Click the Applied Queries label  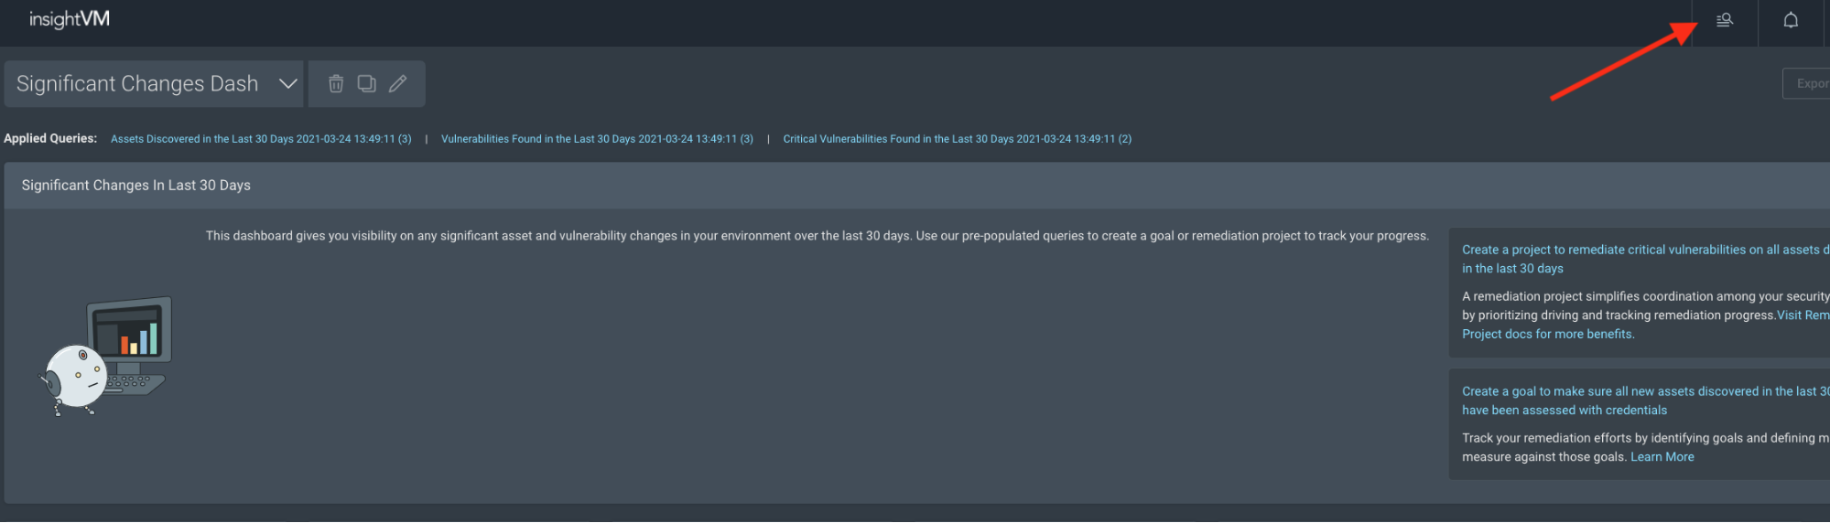pos(50,139)
